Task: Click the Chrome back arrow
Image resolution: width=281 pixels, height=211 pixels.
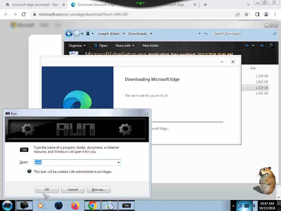Action: coord(6,14)
